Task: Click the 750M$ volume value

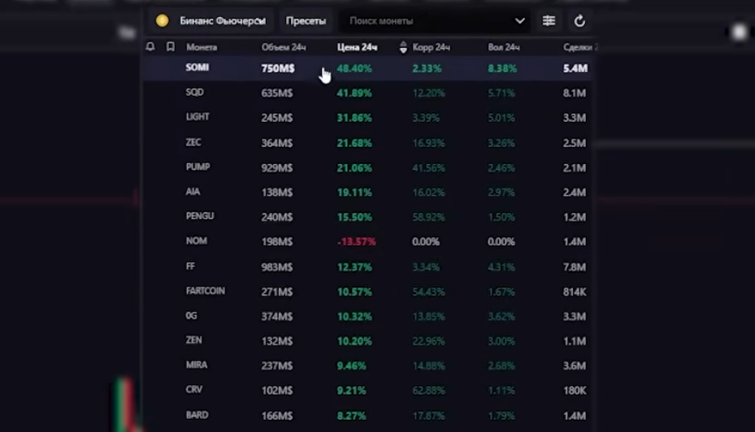Action: click(x=278, y=68)
